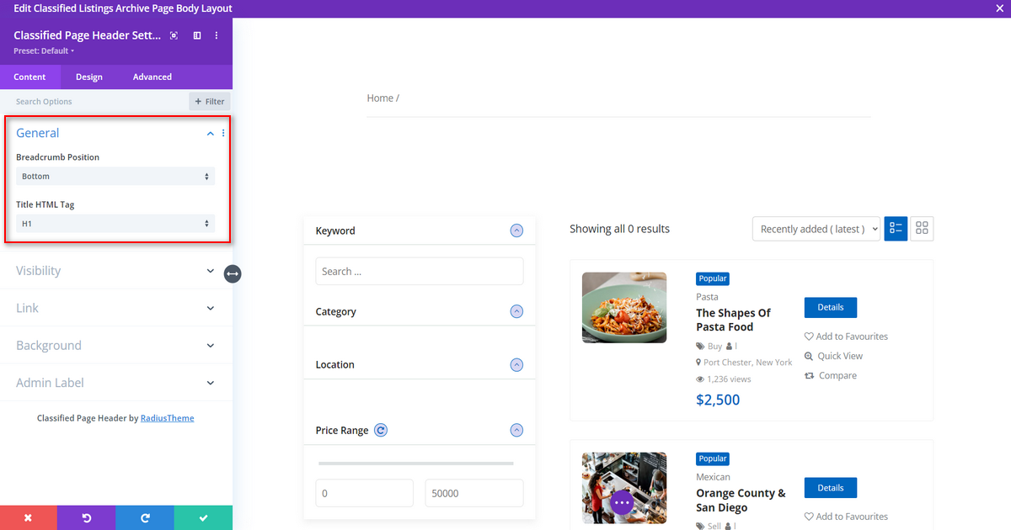Screen dimensions: 1011x530
Task: Click Details button for the Pasta listing
Action: pos(831,307)
